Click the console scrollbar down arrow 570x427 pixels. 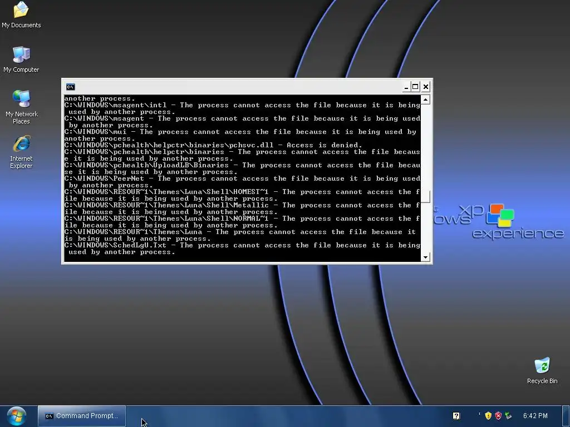[426, 257]
